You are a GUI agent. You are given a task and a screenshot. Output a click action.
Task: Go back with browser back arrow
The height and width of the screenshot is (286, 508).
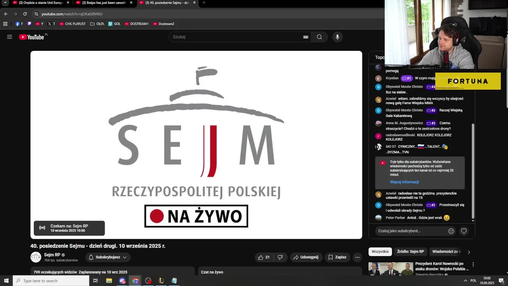[x=6, y=14]
